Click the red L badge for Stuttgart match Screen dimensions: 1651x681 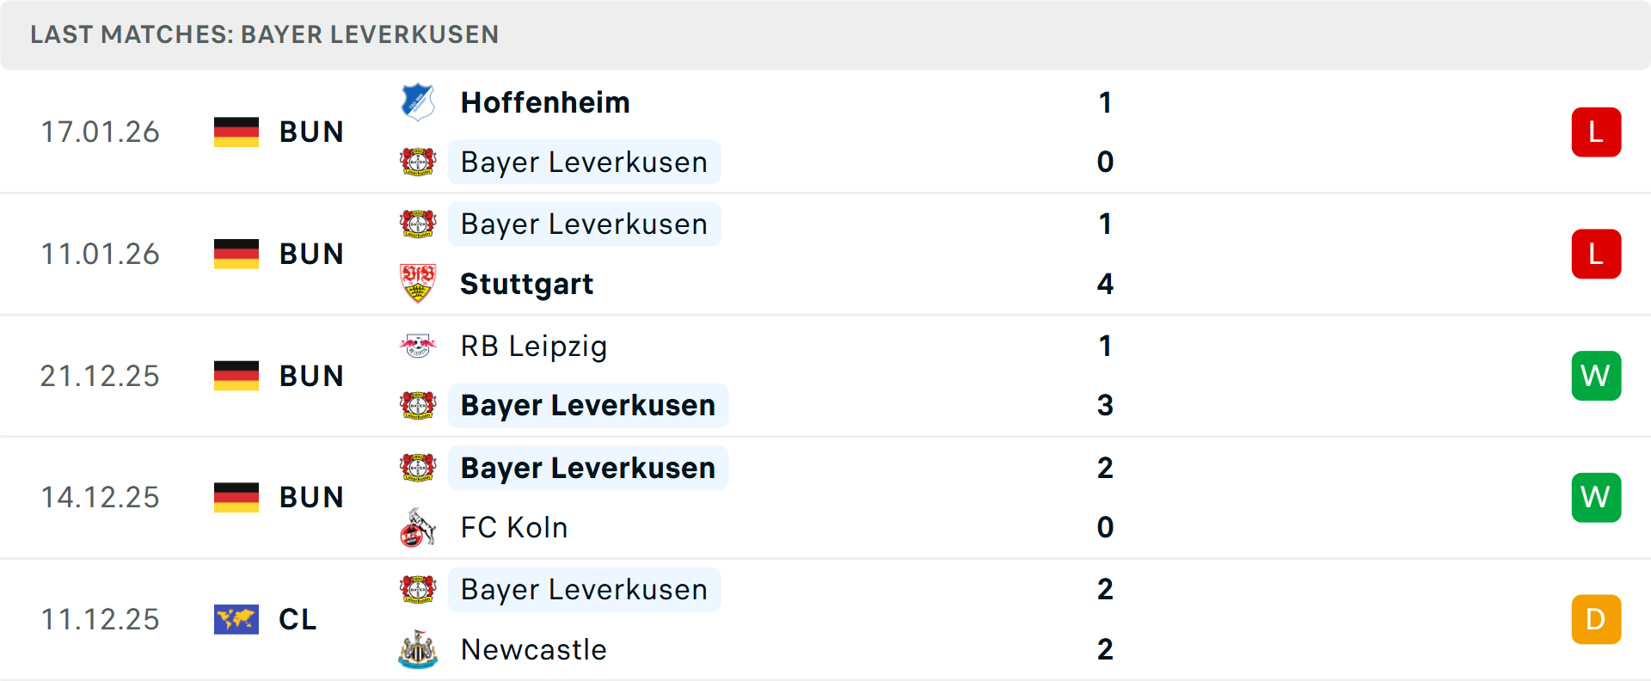pos(1596,255)
